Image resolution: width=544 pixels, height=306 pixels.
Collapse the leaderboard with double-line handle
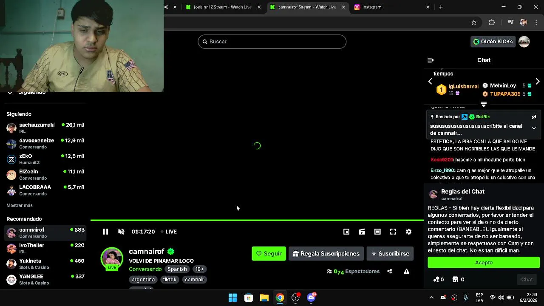coord(484,104)
